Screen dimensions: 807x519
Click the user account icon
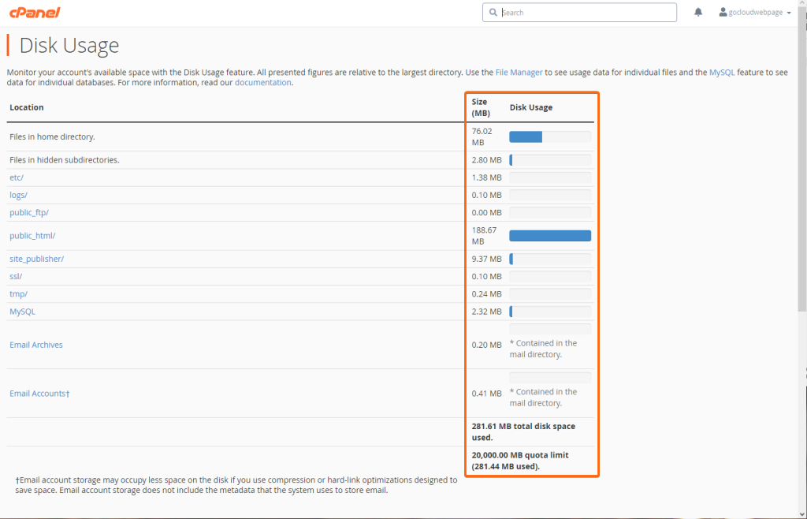point(722,12)
